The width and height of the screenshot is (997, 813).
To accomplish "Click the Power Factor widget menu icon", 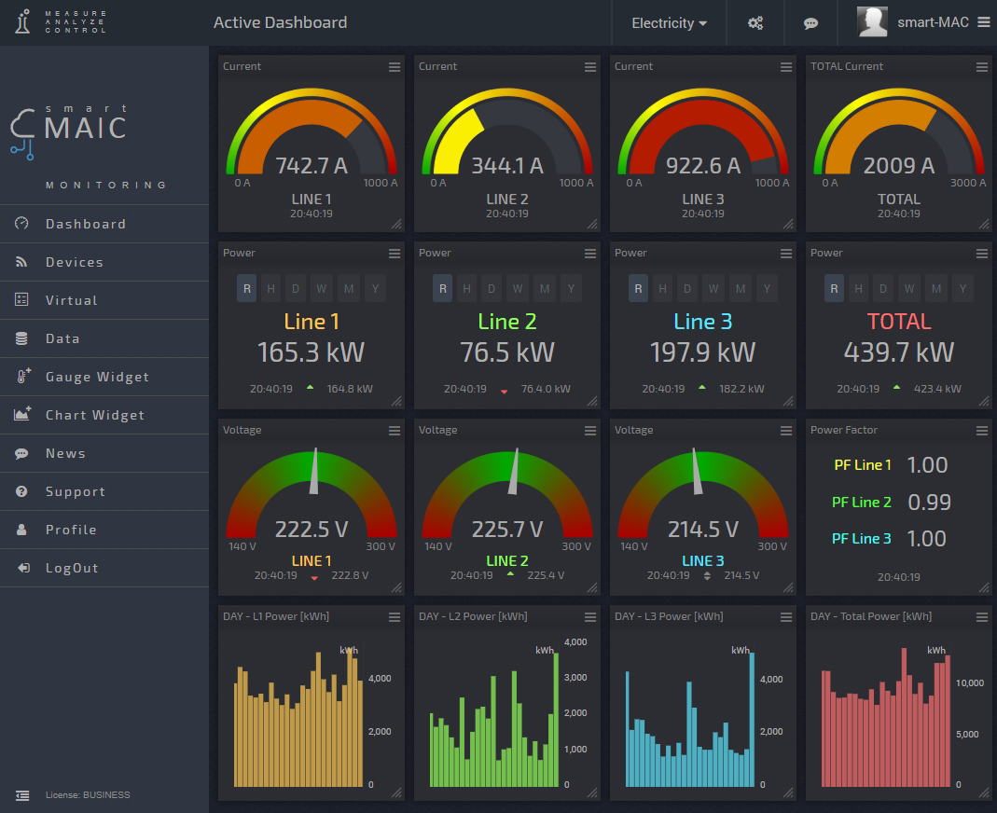I will [982, 431].
